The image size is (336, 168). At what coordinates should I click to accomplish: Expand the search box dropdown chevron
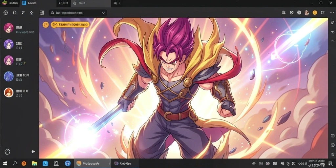click(x=103, y=13)
